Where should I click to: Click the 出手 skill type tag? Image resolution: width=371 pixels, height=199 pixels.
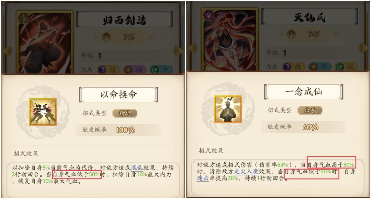[310, 110]
